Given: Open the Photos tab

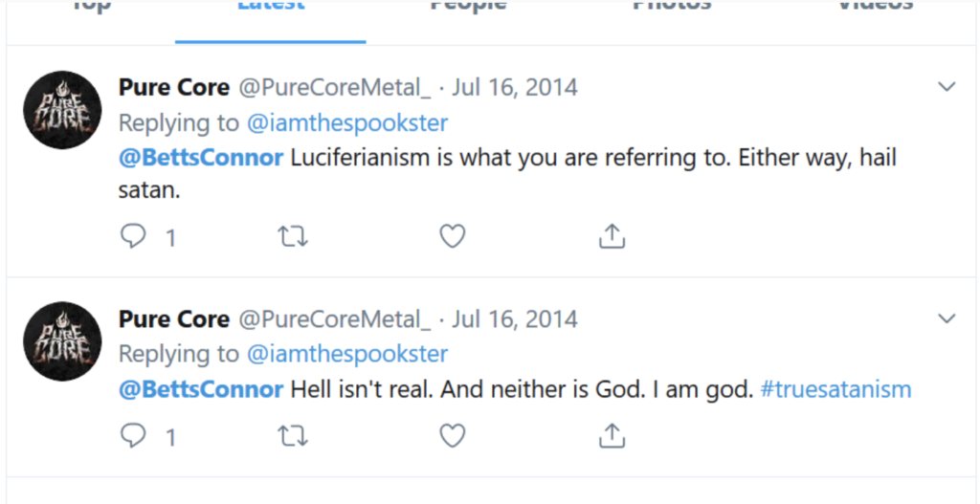Looking at the screenshot, I should [672, 8].
